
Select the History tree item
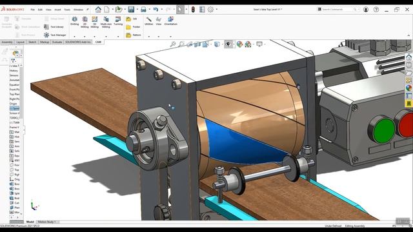pyautogui.click(x=14, y=71)
